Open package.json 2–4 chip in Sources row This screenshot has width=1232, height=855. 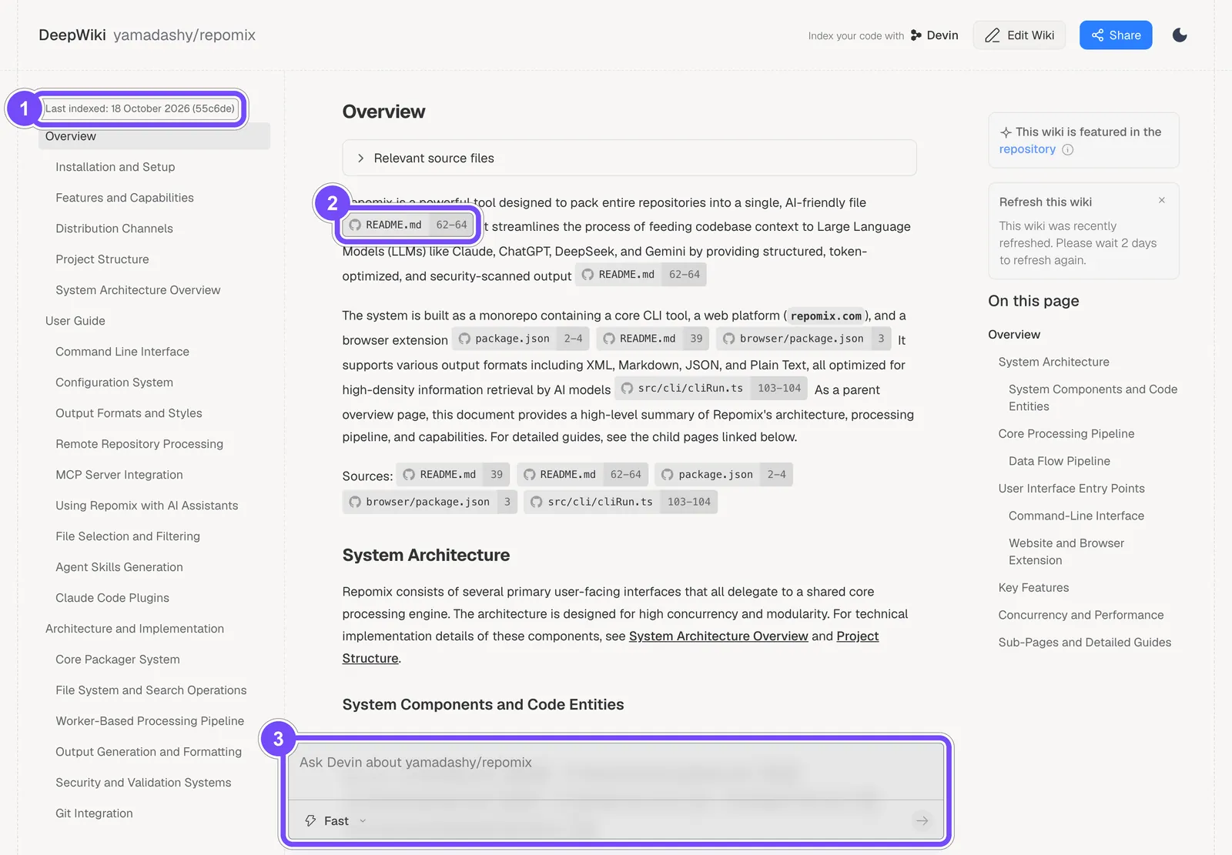[x=724, y=475]
